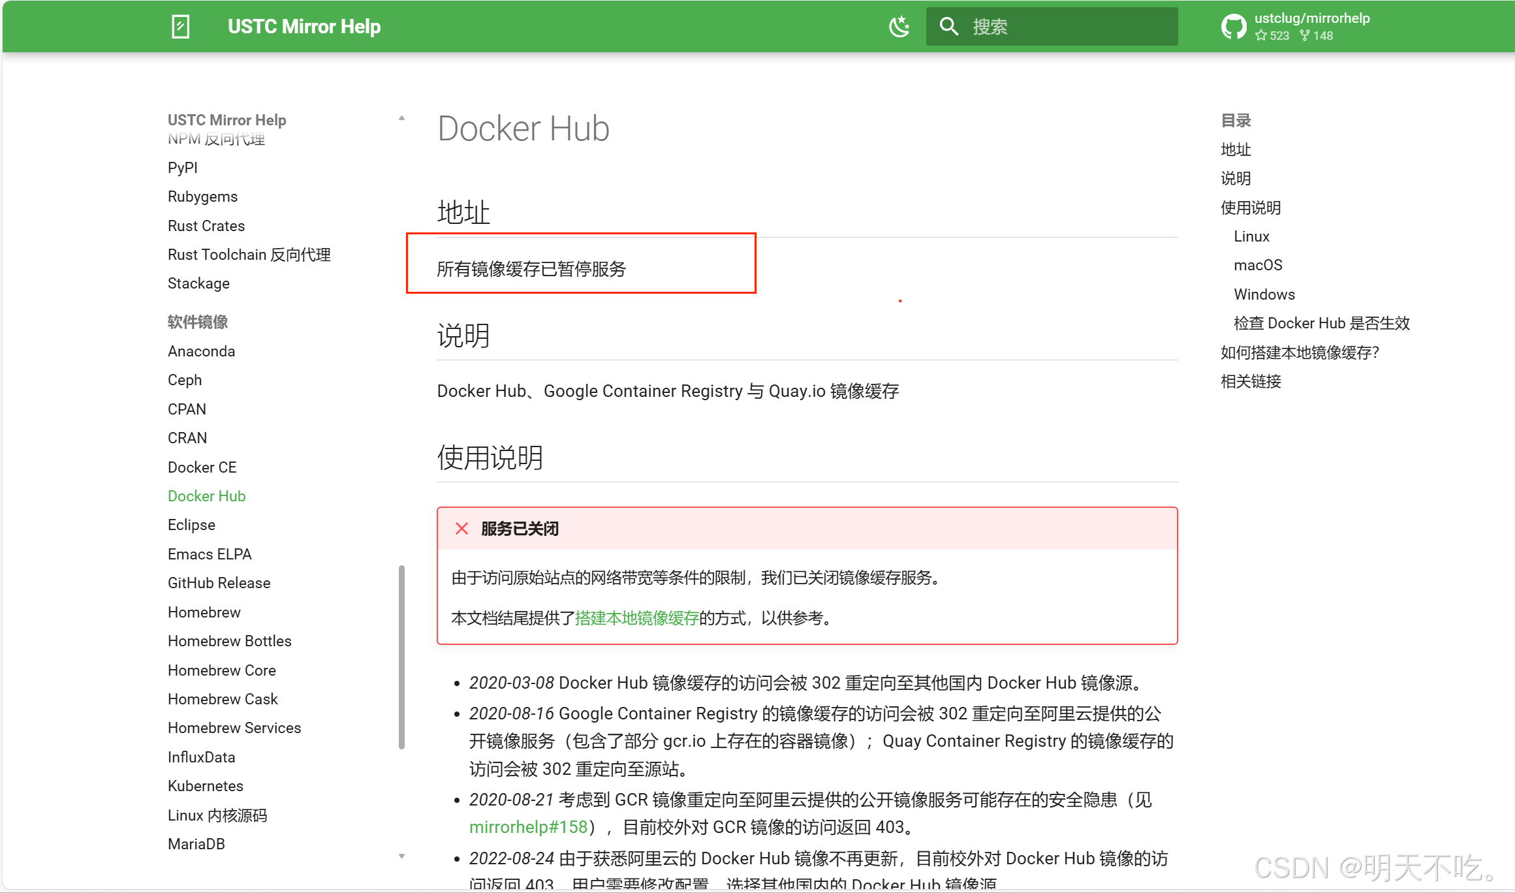Jump to 检查 Docker Hub 是否生效 in contents
Image resolution: width=1515 pixels, height=893 pixels.
(x=1321, y=323)
